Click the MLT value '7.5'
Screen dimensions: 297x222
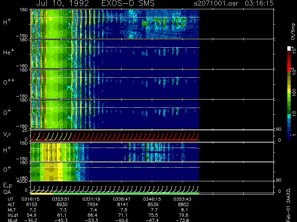pos(124,210)
